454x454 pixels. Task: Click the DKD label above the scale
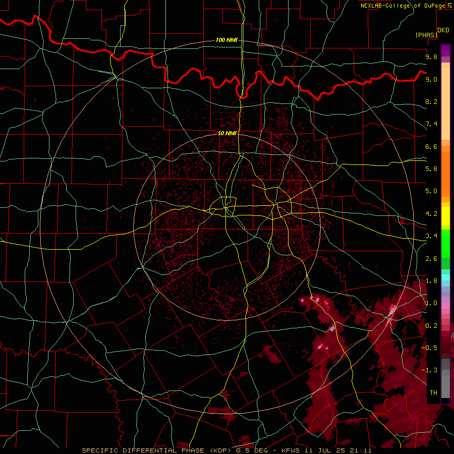[443, 30]
